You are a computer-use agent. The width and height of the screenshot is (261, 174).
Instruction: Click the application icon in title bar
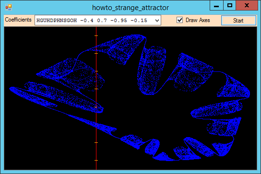(x=9, y=7)
